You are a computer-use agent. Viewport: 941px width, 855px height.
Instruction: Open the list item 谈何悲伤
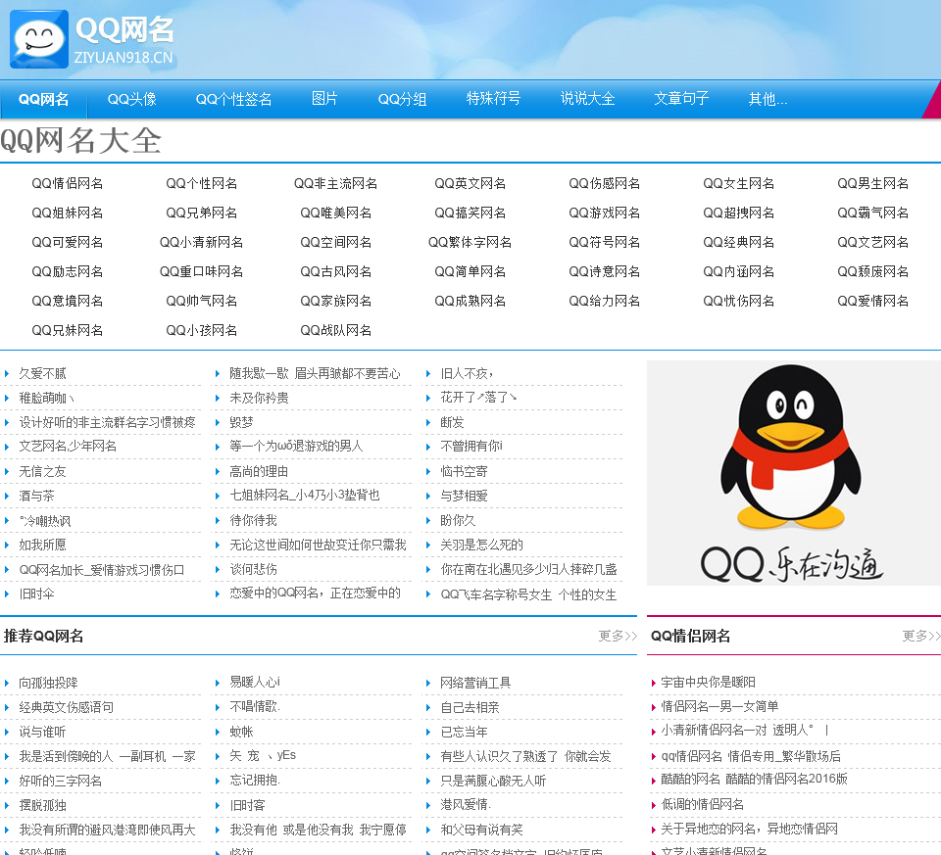coord(253,569)
